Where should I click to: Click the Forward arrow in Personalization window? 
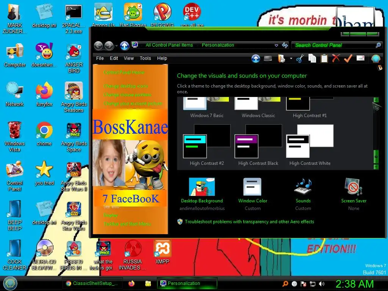click(109, 45)
